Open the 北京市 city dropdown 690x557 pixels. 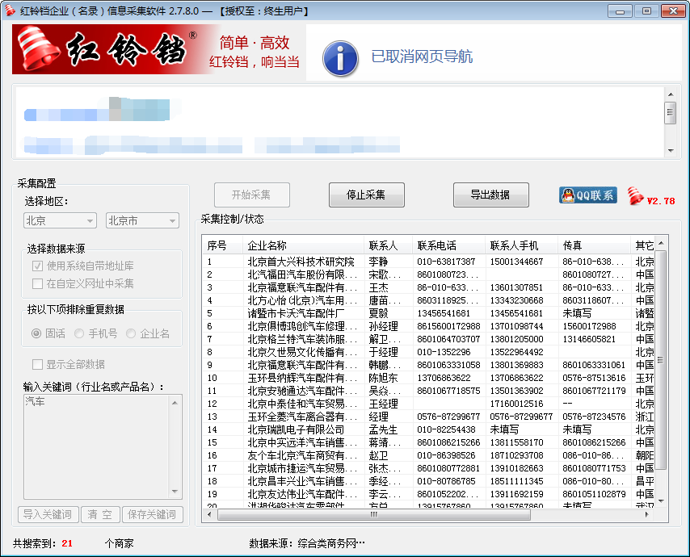tap(142, 220)
